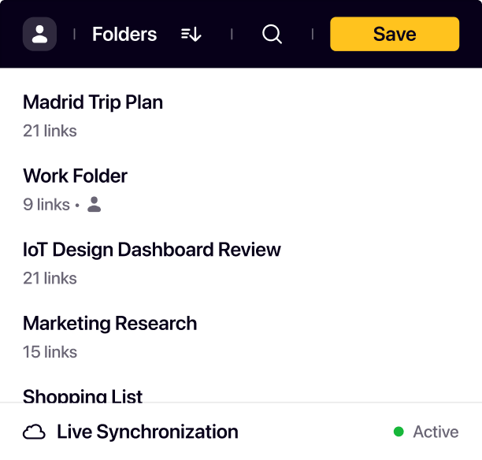Open search with the magnifier icon
This screenshot has height=460, width=482.
coord(272,35)
